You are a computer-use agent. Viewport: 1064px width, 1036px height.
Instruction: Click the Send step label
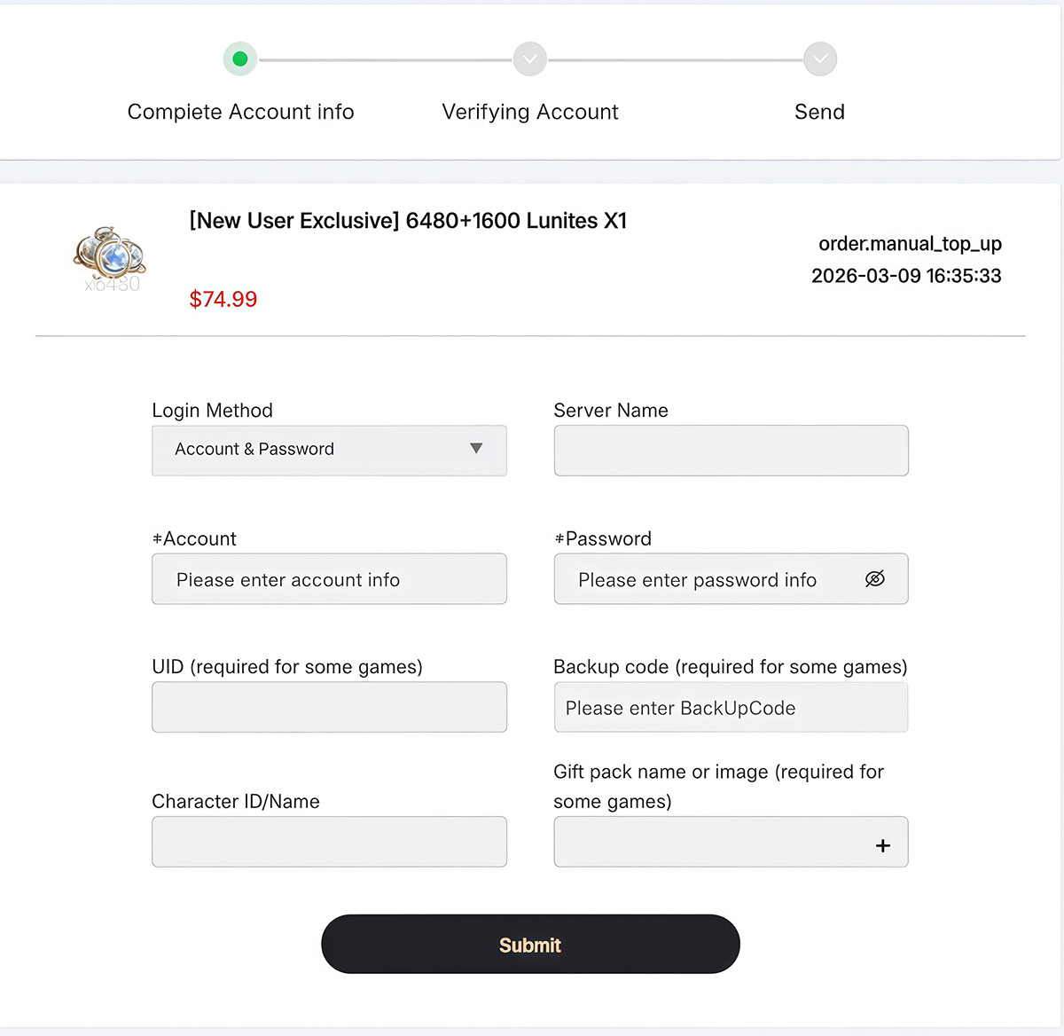[x=819, y=112]
